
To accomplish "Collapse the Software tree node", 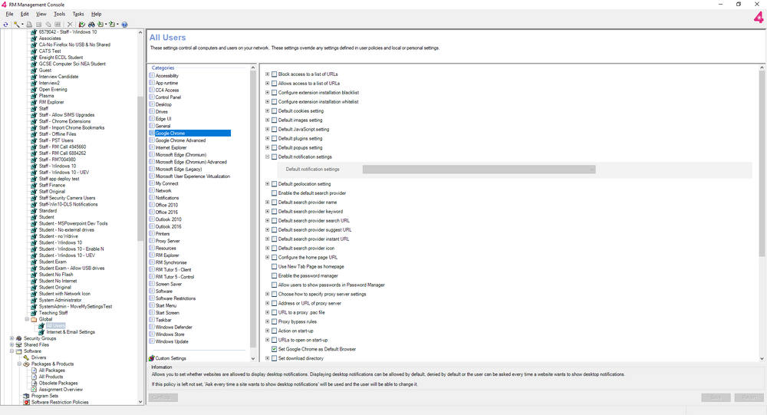I will (12, 351).
